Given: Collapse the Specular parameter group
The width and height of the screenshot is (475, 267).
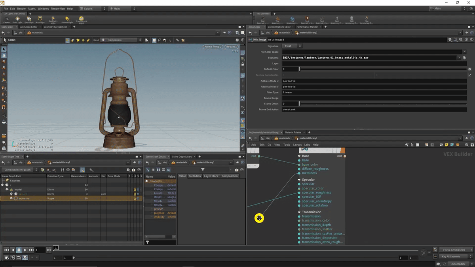Looking at the screenshot, I should pyautogui.click(x=299, y=180).
